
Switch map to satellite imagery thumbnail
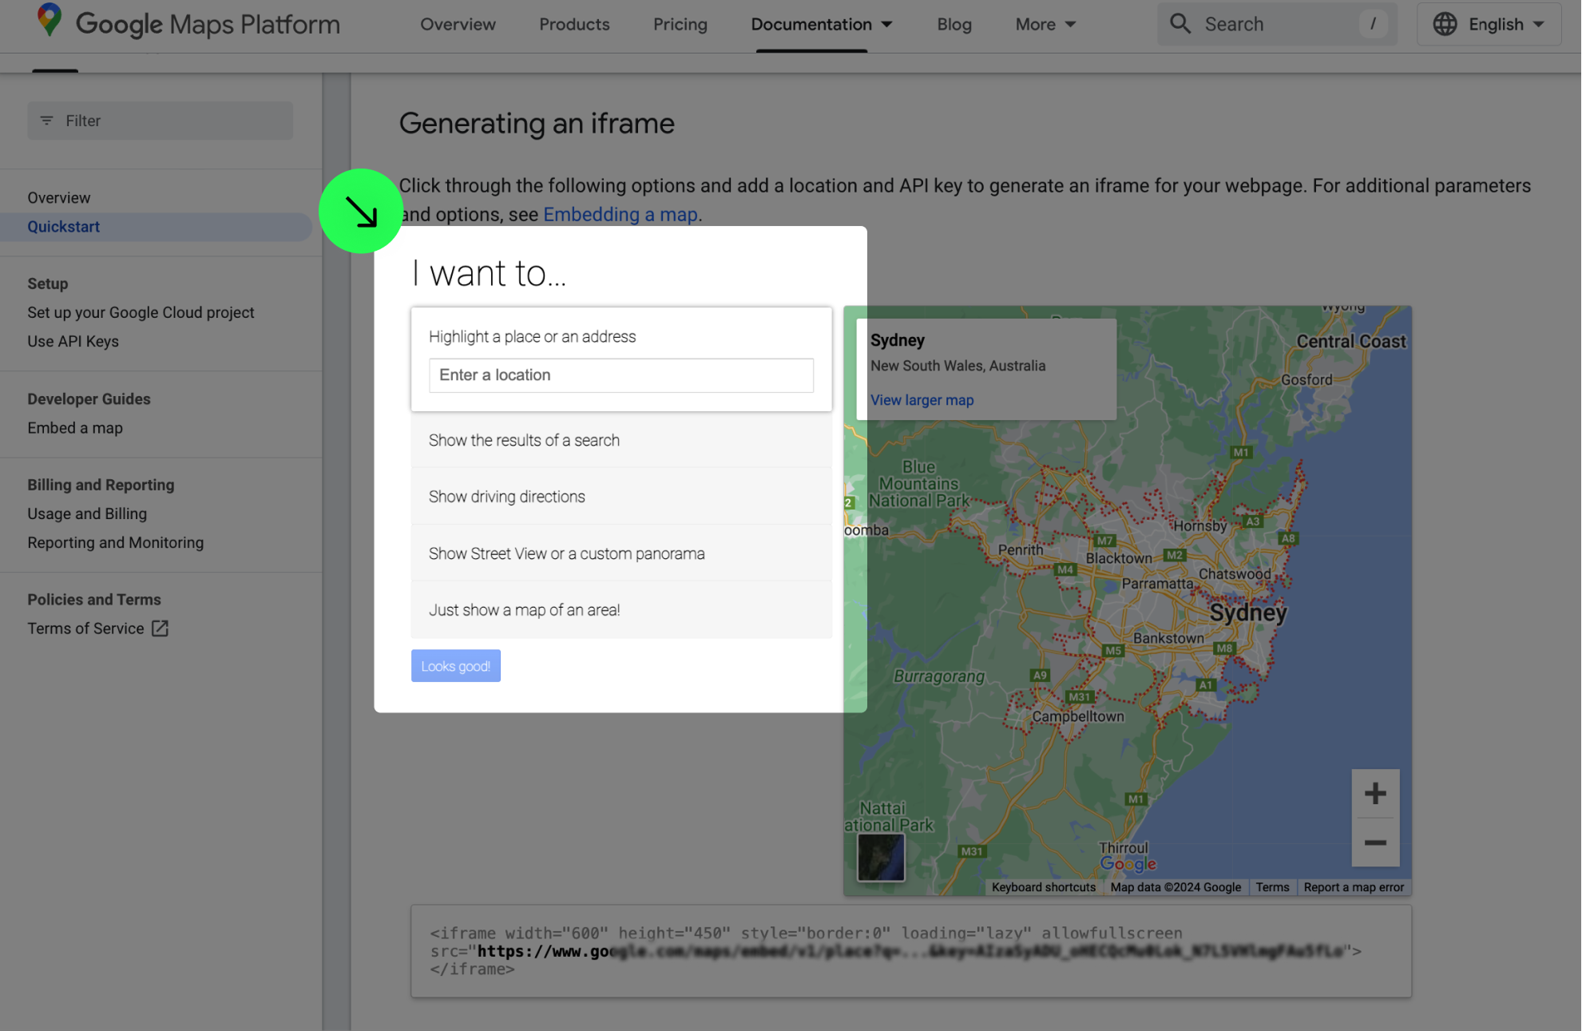pos(881,857)
